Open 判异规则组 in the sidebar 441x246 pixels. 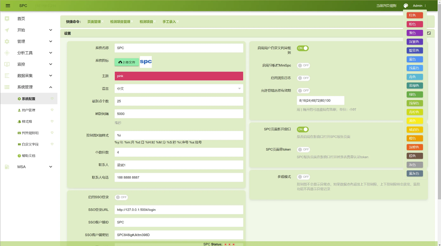coord(30,133)
